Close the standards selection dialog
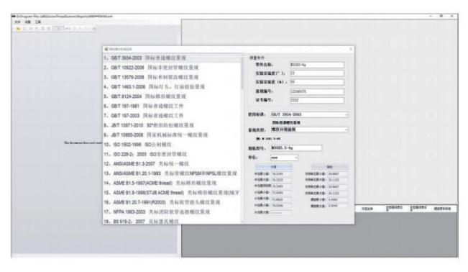468x272 pixels. pyautogui.click(x=351, y=49)
